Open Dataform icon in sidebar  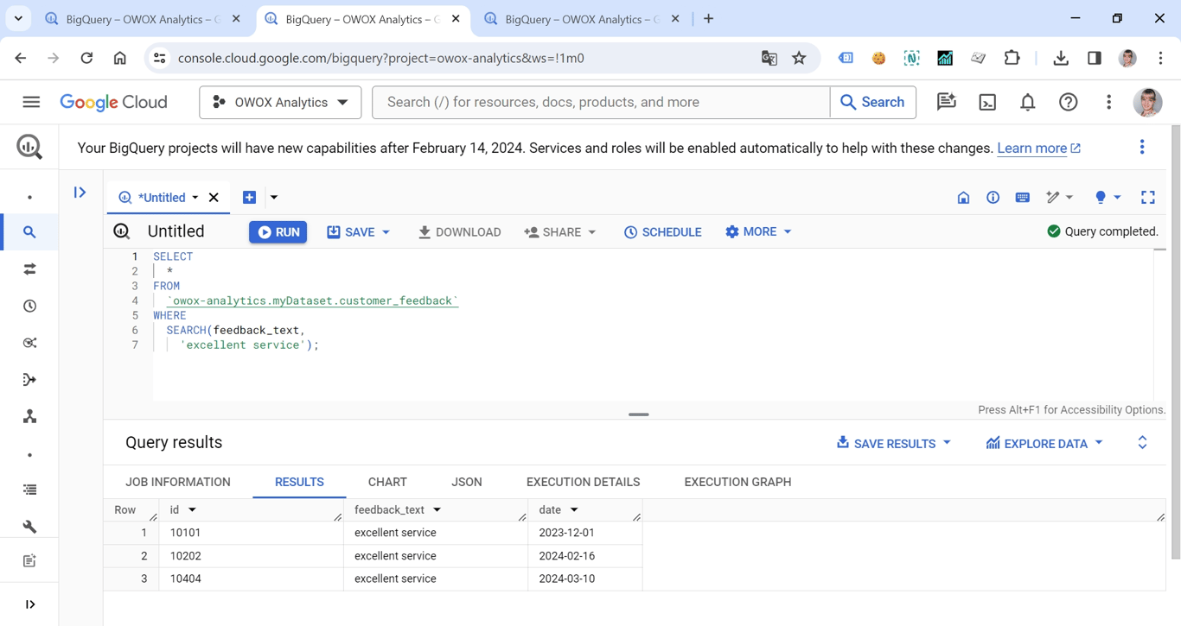tap(29, 380)
